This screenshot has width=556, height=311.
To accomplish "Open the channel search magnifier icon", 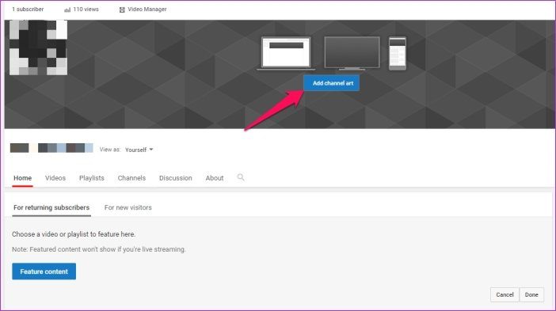I will pos(241,177).
